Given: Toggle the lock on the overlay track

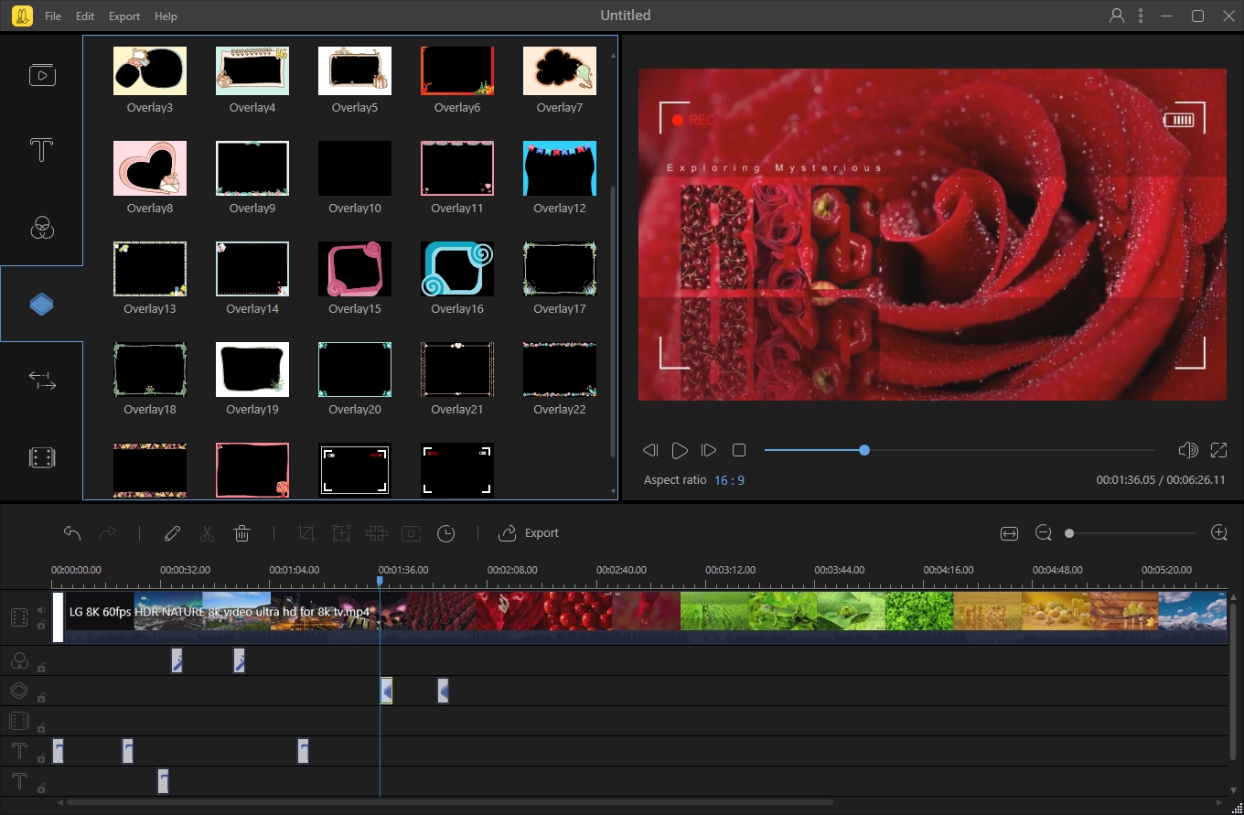Looking at the screenshot, I should pyautogui.click(x=41, y=698).
